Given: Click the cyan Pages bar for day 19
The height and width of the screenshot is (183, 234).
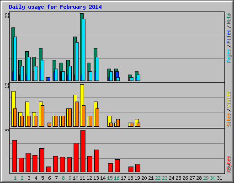Looking at the screenshot, I should tap(138, 78).
